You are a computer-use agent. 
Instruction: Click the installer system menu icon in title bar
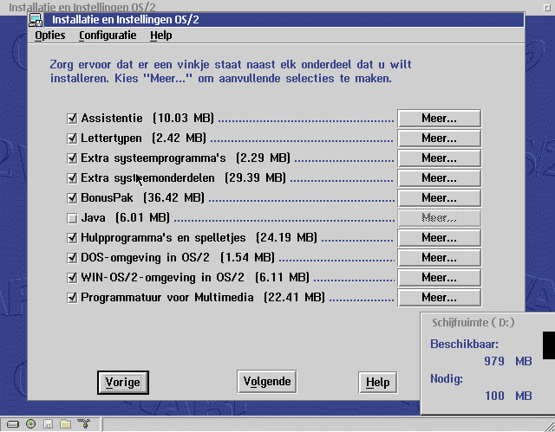click(36, 20)
